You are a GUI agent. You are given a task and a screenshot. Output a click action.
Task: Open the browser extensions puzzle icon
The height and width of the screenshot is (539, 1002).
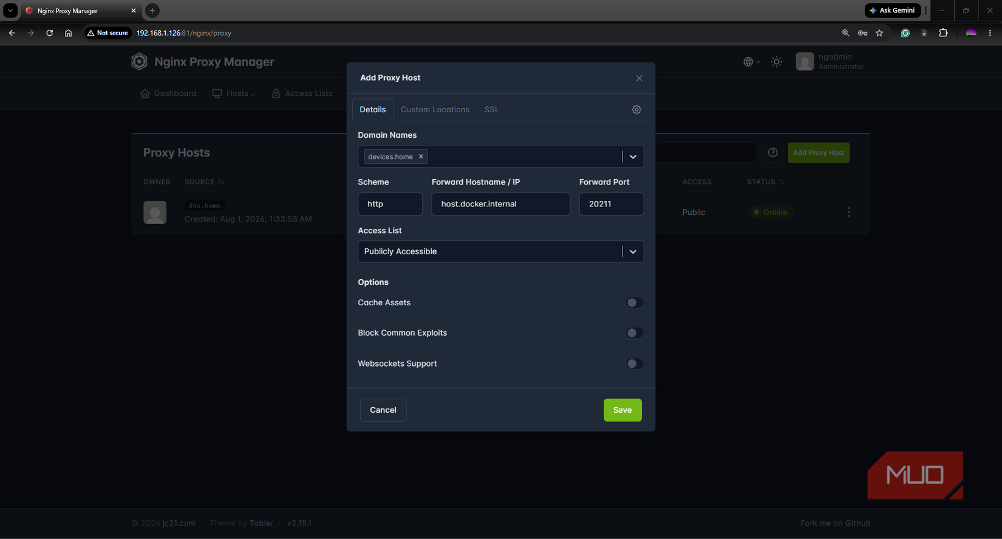(943, 33)
